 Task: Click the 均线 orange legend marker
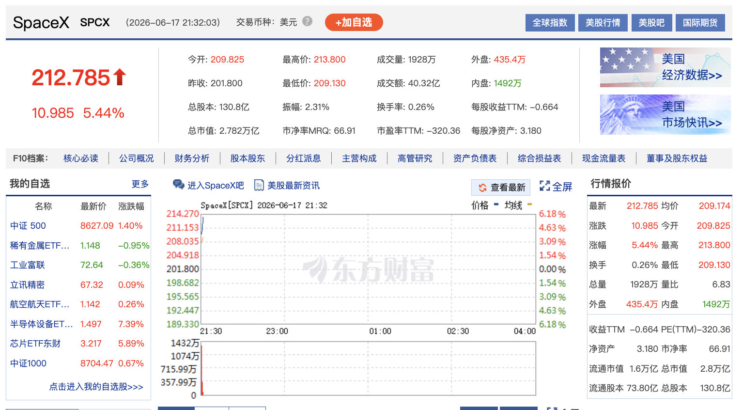coord(529,205)
